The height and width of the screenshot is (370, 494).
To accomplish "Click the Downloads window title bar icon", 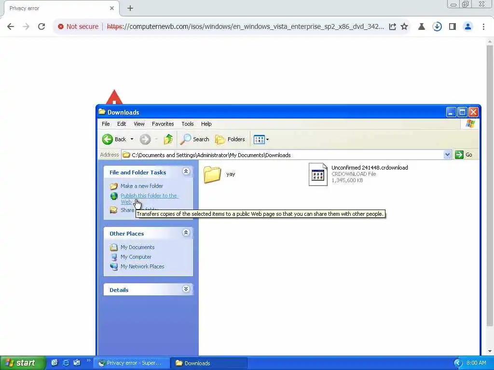I will [x=102, y=112].
